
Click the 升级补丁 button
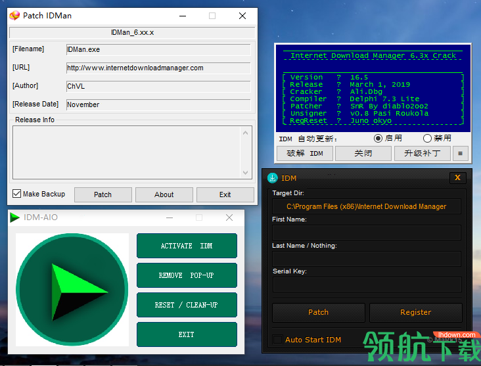tap(423, 153)
